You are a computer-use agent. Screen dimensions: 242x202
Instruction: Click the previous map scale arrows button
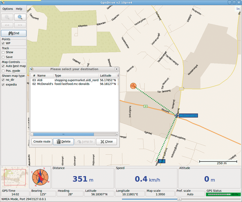tap(7, 25)
